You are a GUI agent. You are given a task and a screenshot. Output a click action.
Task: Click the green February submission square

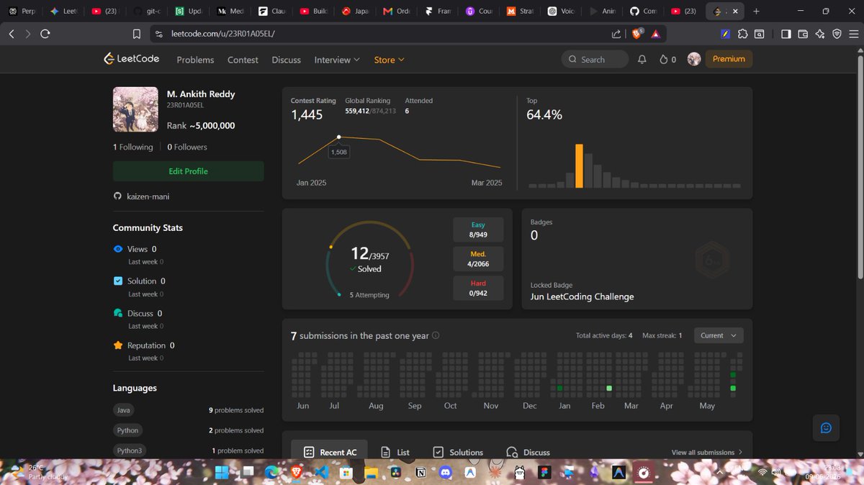(609, 389)
